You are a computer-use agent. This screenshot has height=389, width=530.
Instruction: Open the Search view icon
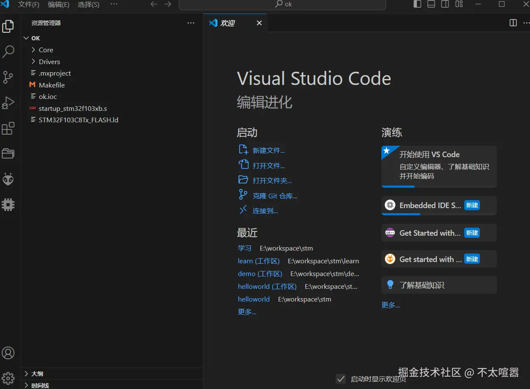pos(8,52)
